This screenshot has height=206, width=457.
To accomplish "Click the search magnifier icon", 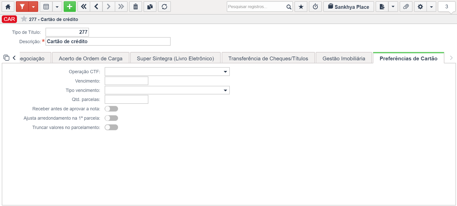I will [289, 7].
